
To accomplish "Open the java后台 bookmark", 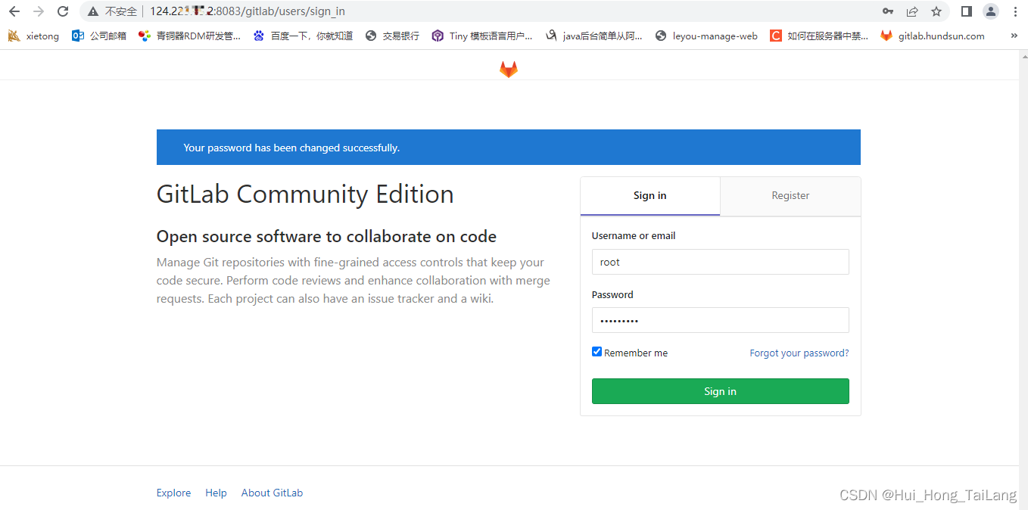I will [594, 36].
